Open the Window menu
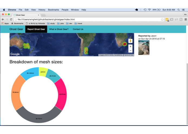This screenshot has width=188, height=134. click(75, 10)
